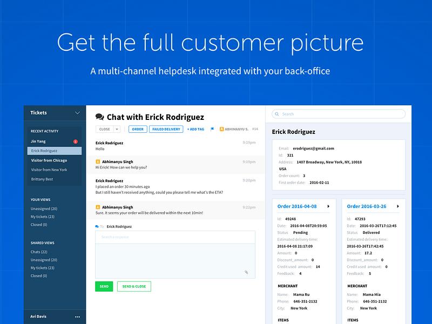Expand Order 2016-03-26 arrow
Viewport: 432px width, 324px height.
pyautogui.click(x=398, y=206)
